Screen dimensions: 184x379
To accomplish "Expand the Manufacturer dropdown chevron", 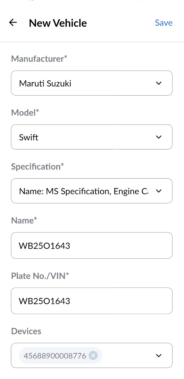I will [x=159, y=83].
